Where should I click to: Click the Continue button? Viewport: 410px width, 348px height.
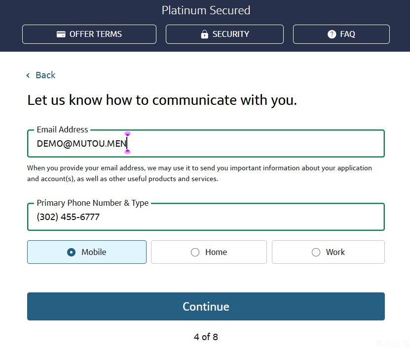click(x=206, y=306)
